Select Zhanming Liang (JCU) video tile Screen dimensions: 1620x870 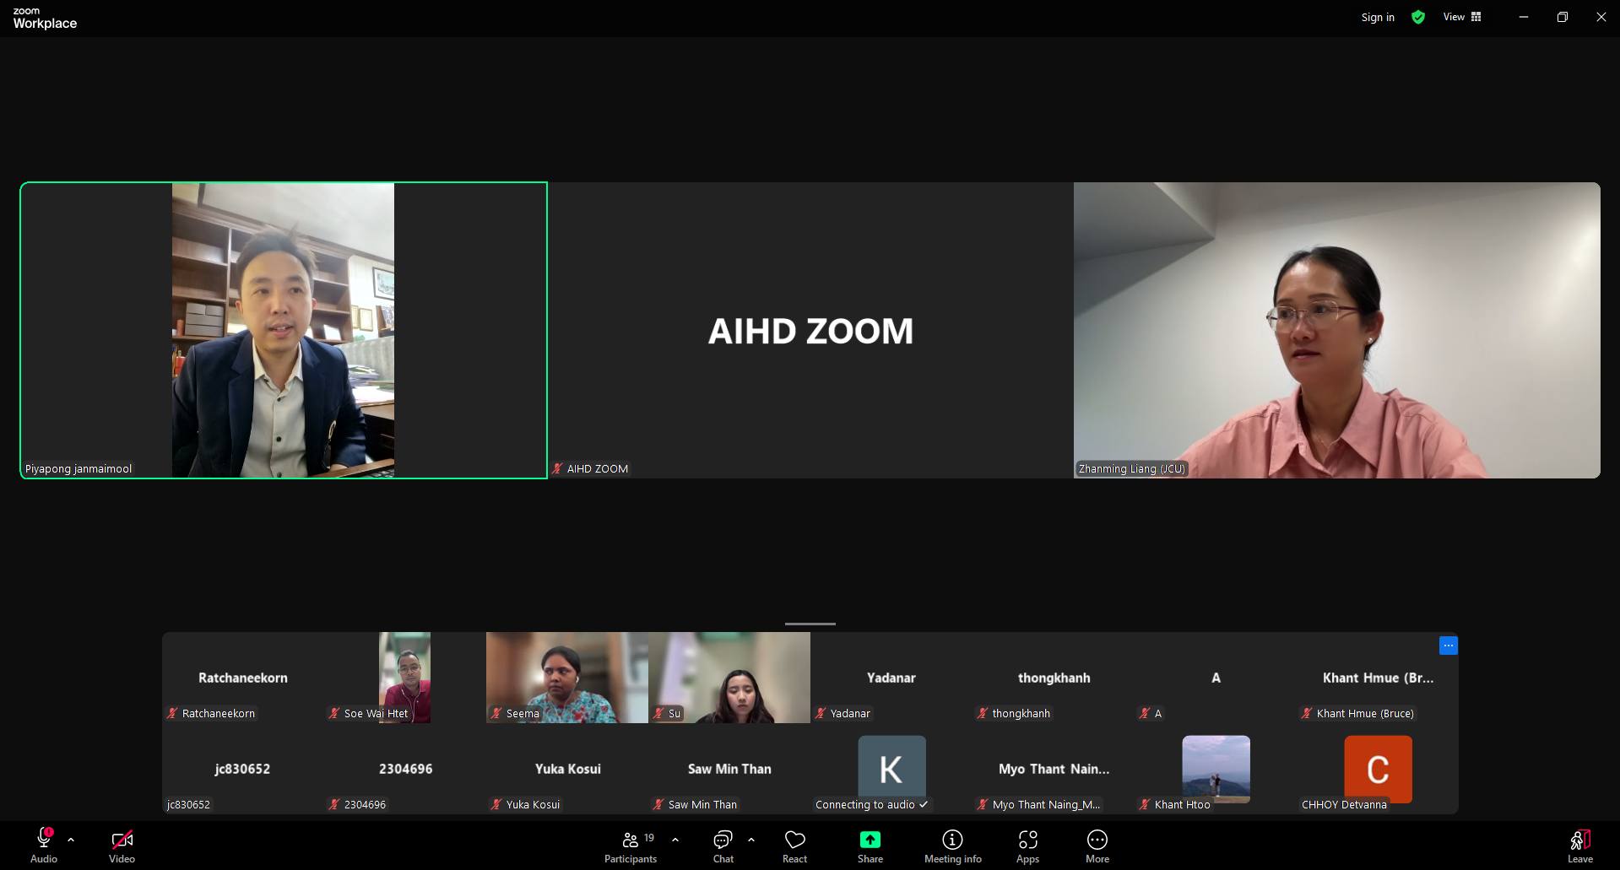(x=1336, y=330)
